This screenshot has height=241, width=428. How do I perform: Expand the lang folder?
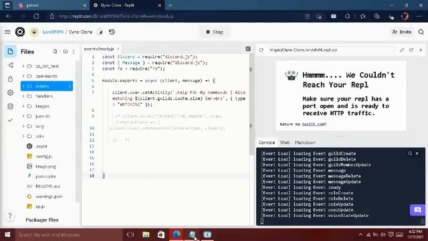pyautogui.click(x=23, y=127)
